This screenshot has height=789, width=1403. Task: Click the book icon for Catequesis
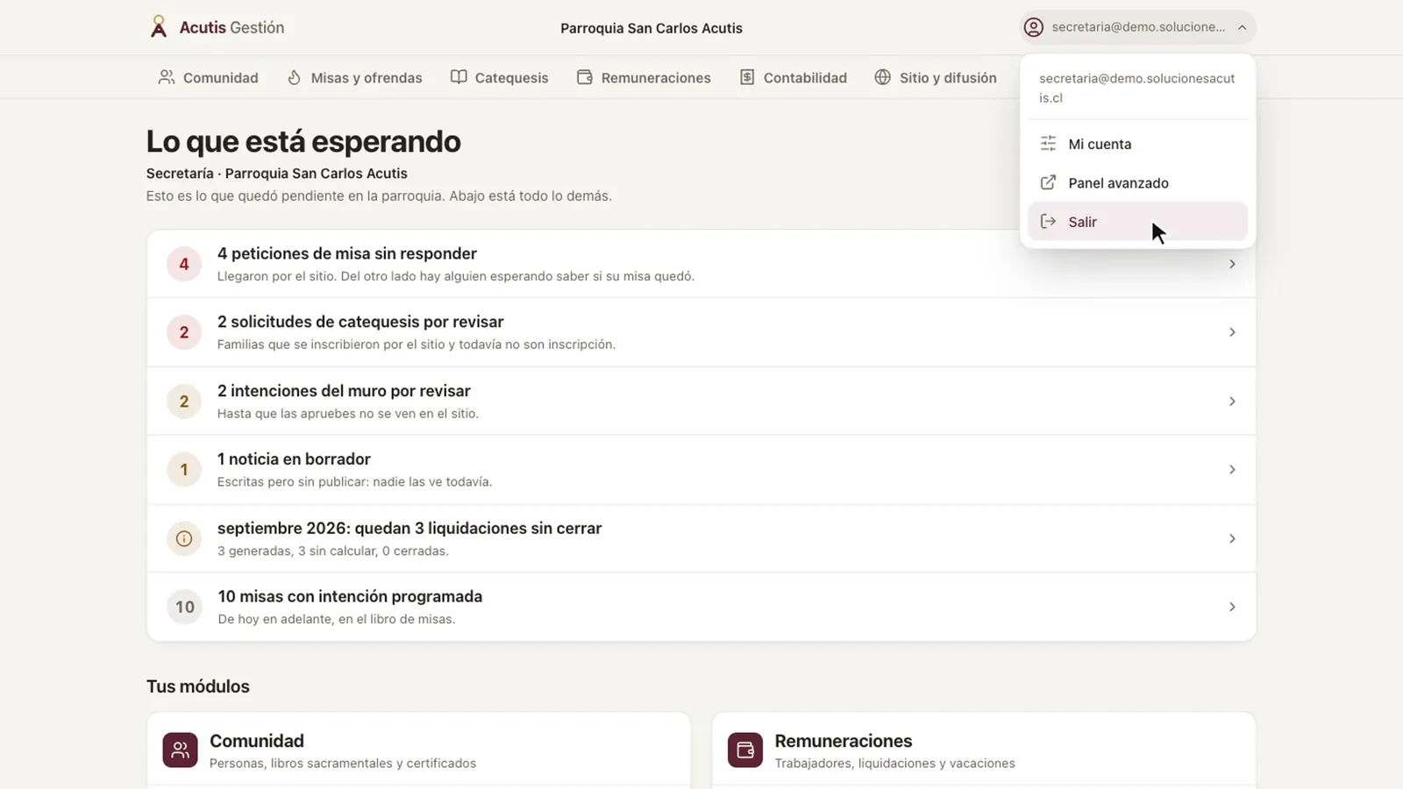459,77
